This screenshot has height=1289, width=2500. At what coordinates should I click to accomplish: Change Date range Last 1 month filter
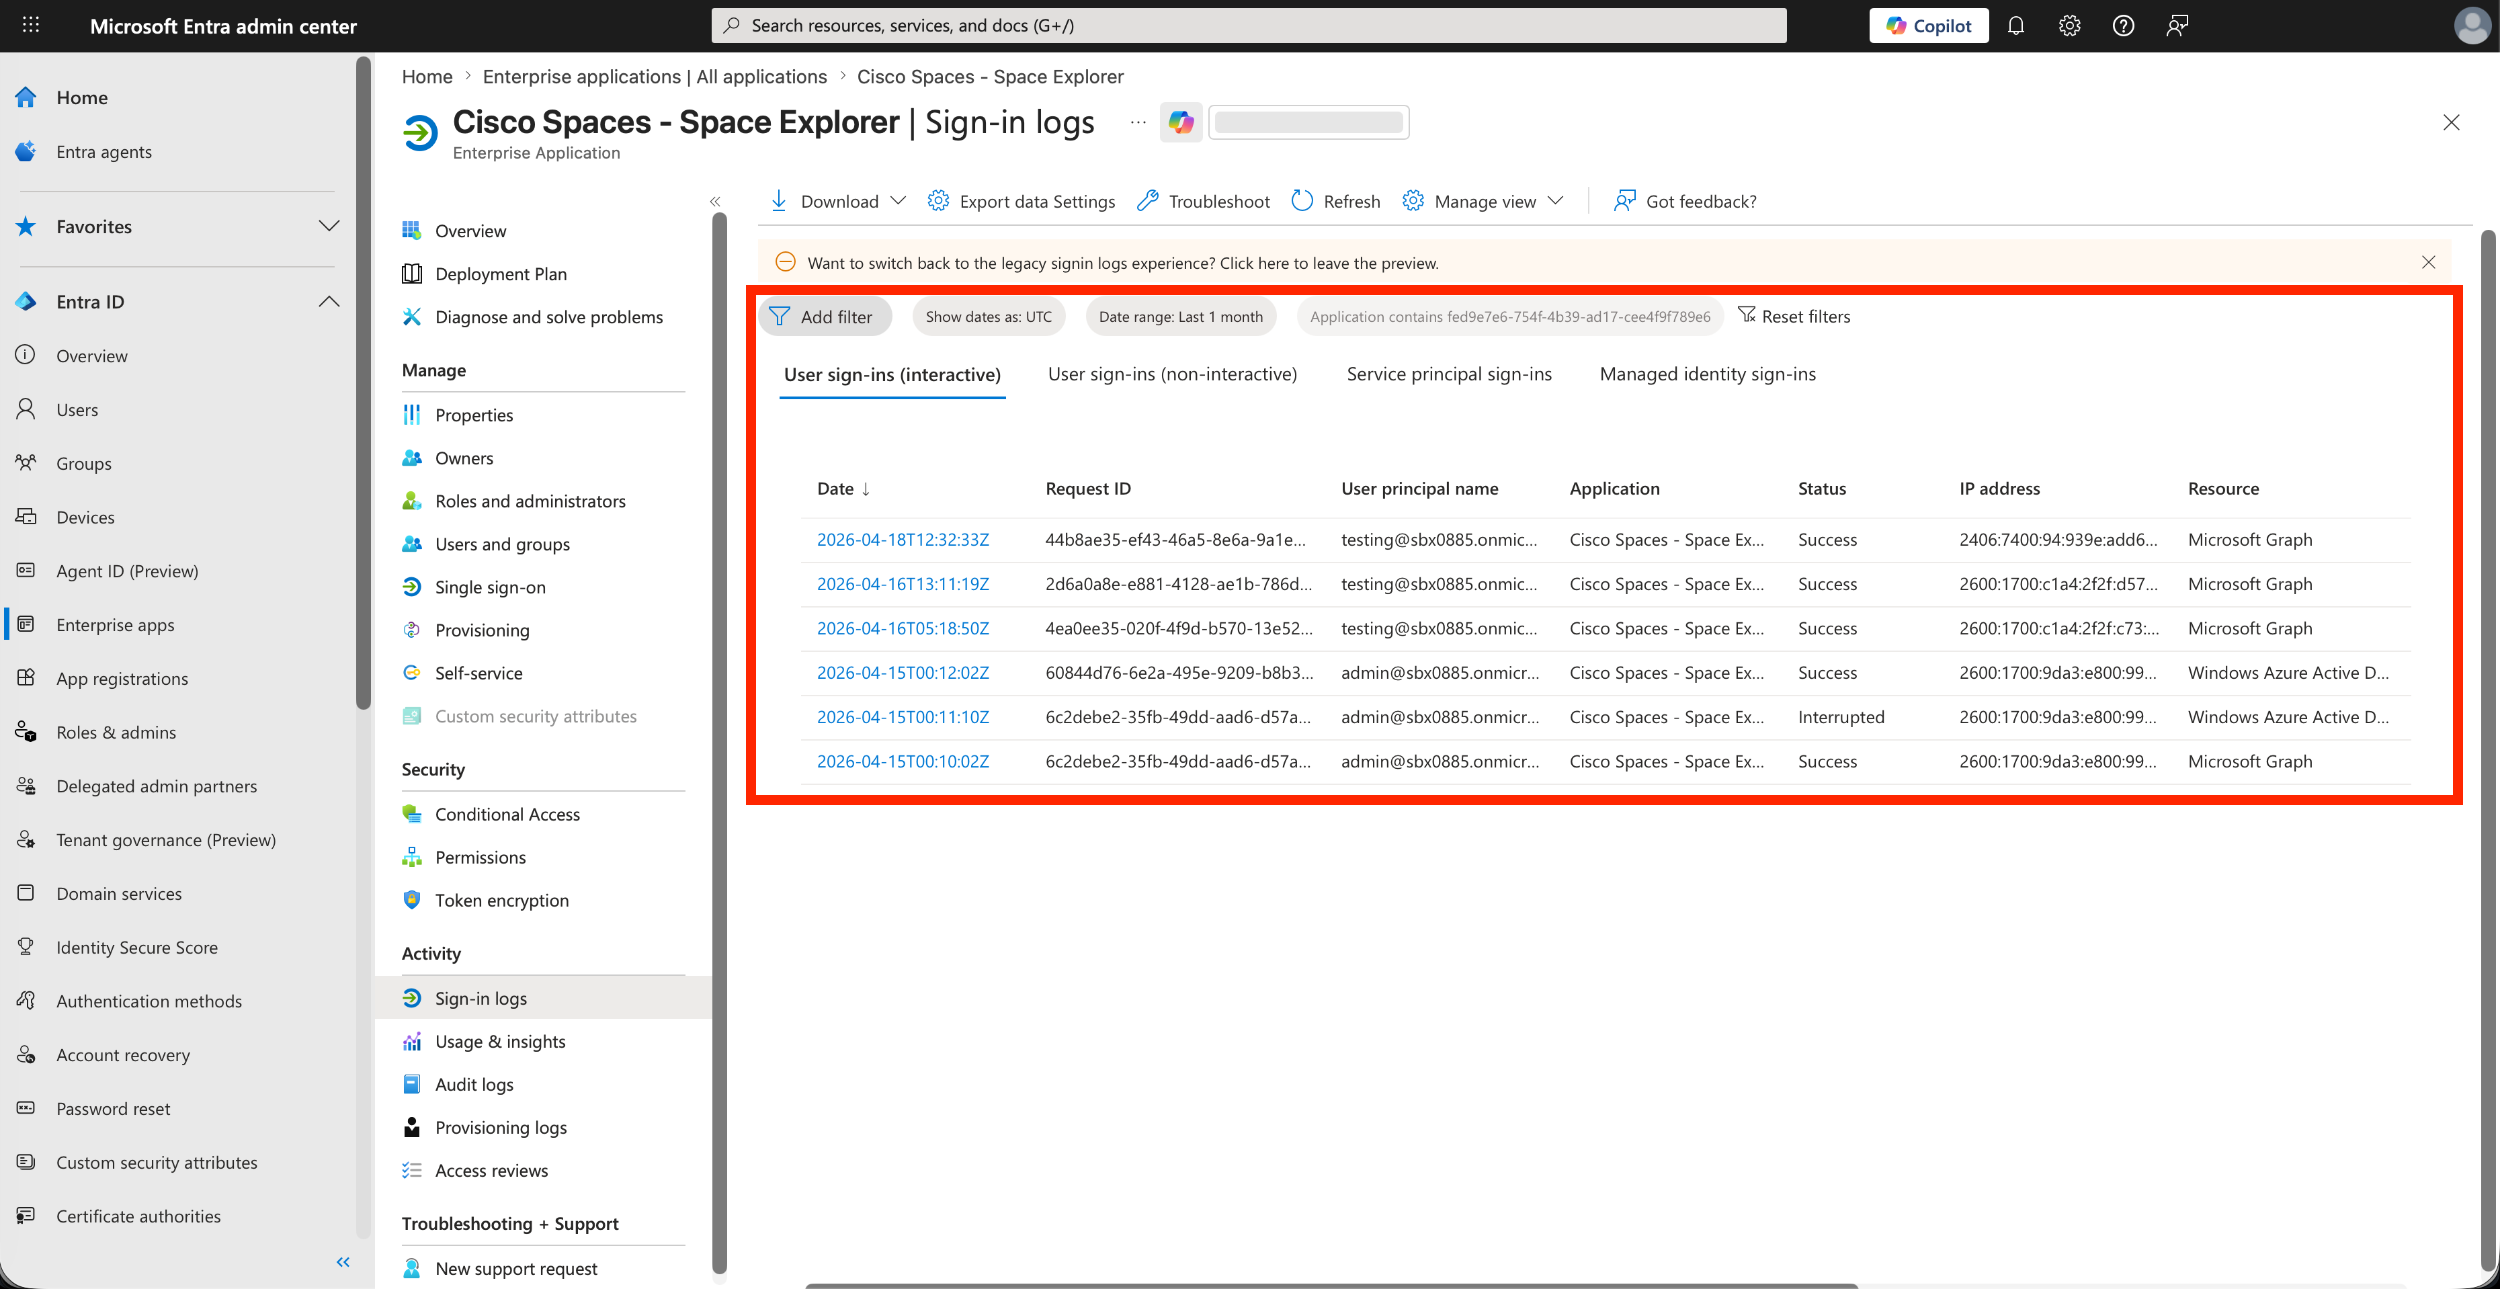tap(1180, 317)
